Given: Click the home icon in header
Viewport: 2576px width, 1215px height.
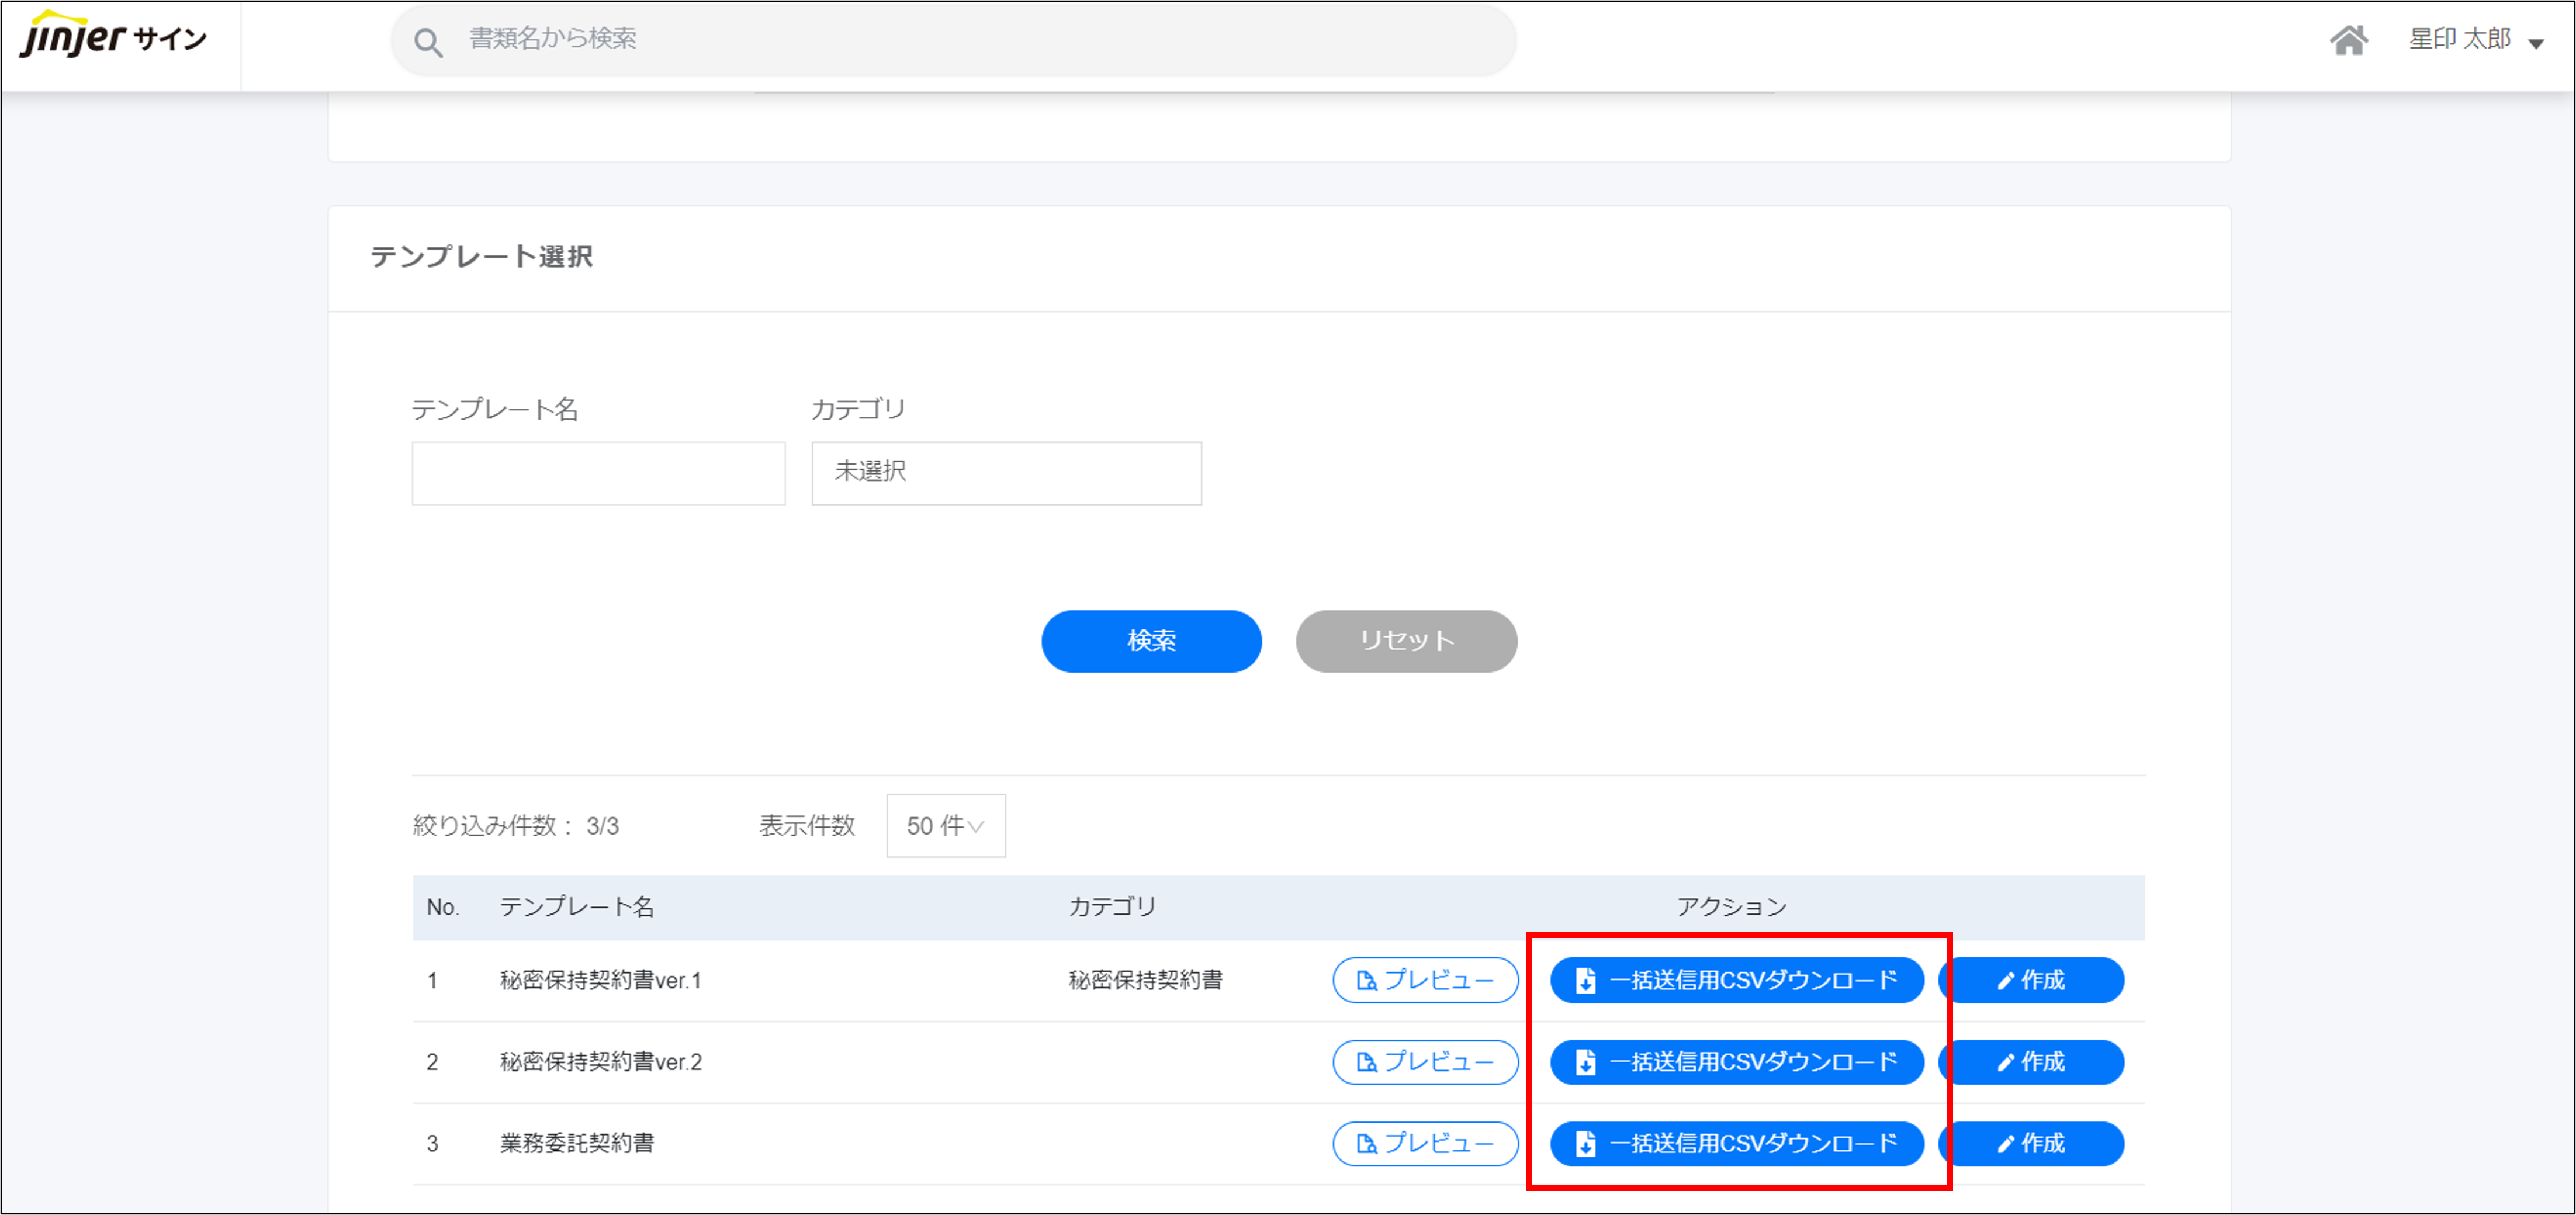Looking at the screenshot, I should coord(2348,40).
